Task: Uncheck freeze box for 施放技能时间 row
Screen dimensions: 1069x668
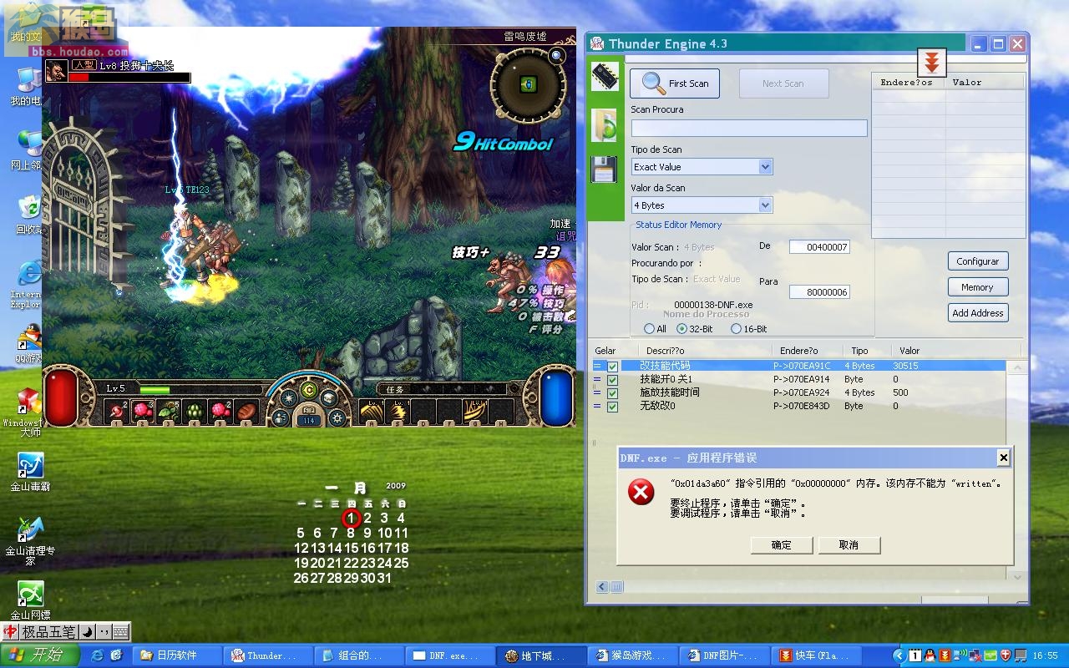Action: (x=612, y=392)
